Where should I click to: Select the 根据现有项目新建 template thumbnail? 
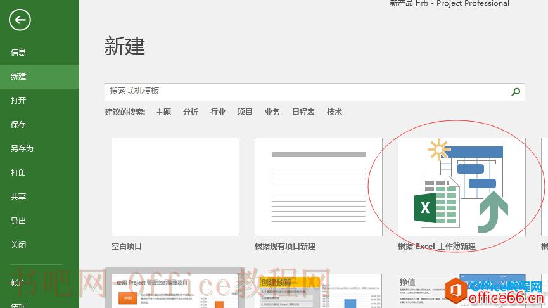coord(319,187)
